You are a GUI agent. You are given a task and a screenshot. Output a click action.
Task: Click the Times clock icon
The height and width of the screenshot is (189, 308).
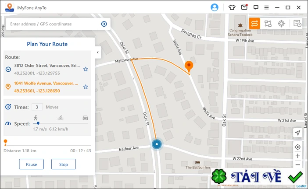8,107
